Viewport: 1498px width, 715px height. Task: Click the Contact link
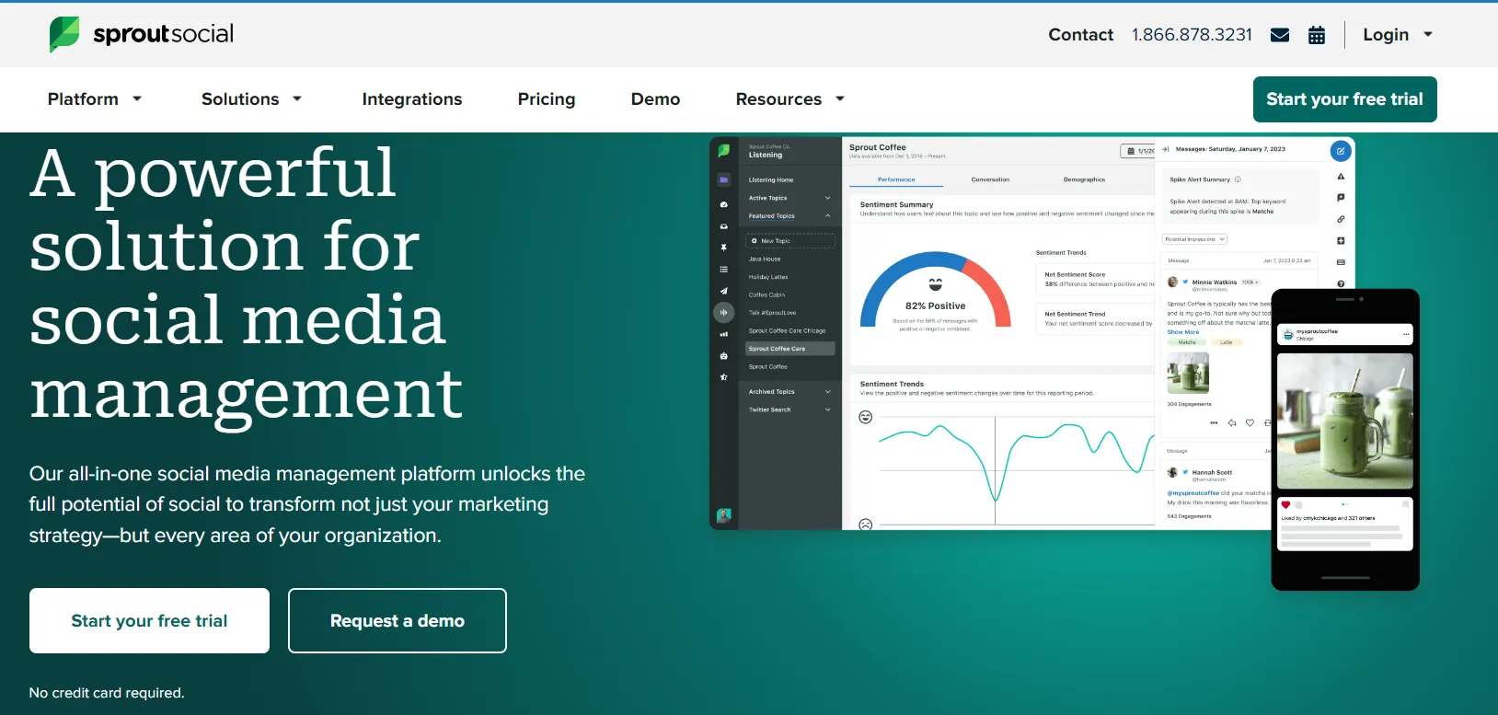1080,35
